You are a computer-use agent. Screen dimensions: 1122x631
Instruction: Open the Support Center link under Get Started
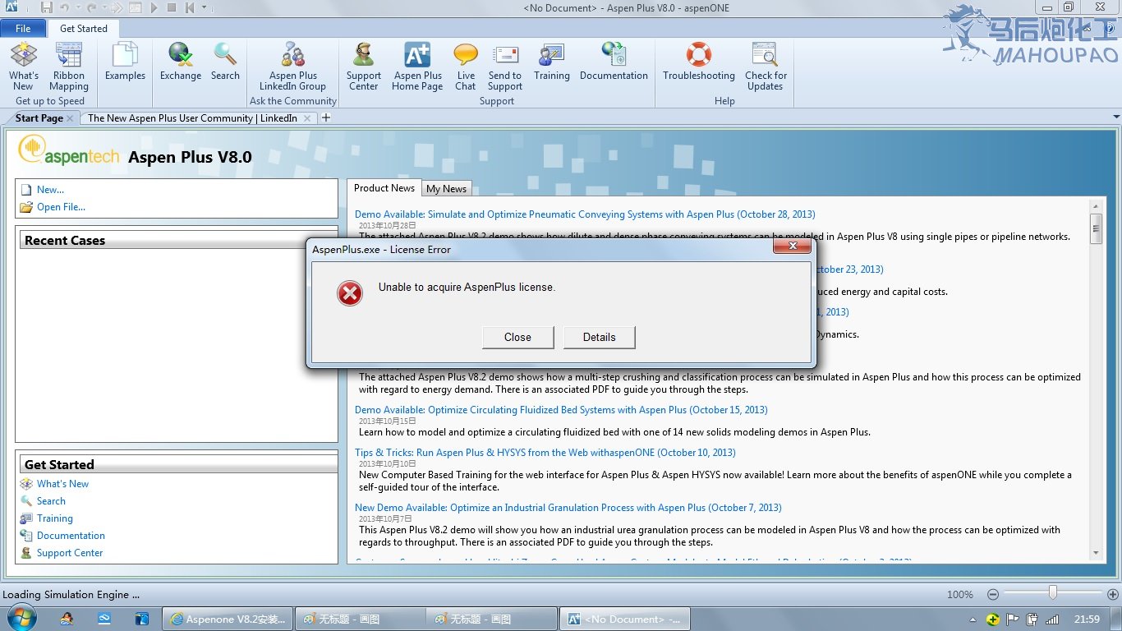(70, 553)
